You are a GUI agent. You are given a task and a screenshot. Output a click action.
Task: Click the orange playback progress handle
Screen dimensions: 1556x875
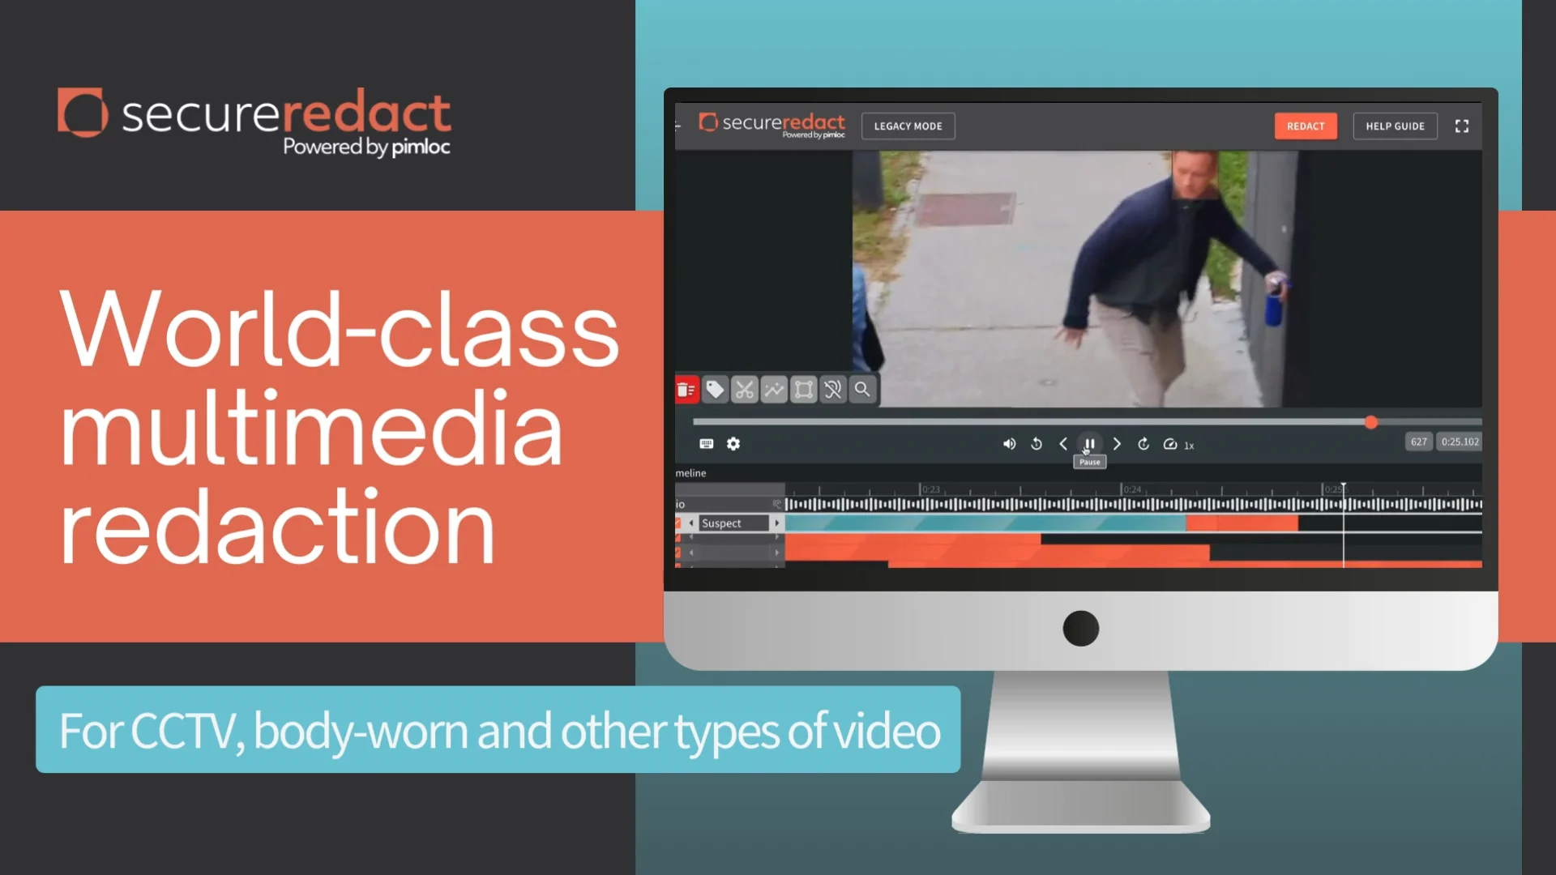1370,422
